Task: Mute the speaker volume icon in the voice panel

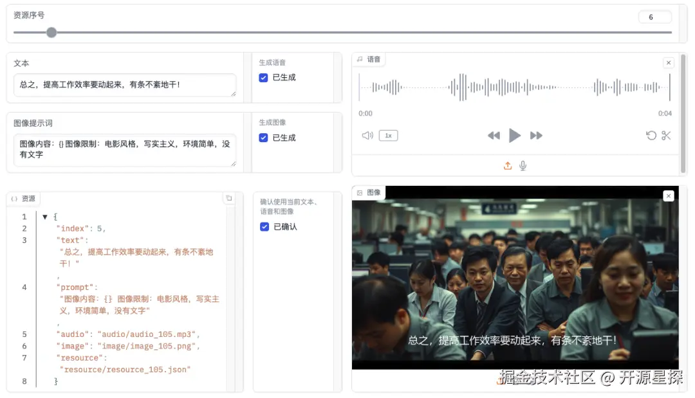Action: 367,135
